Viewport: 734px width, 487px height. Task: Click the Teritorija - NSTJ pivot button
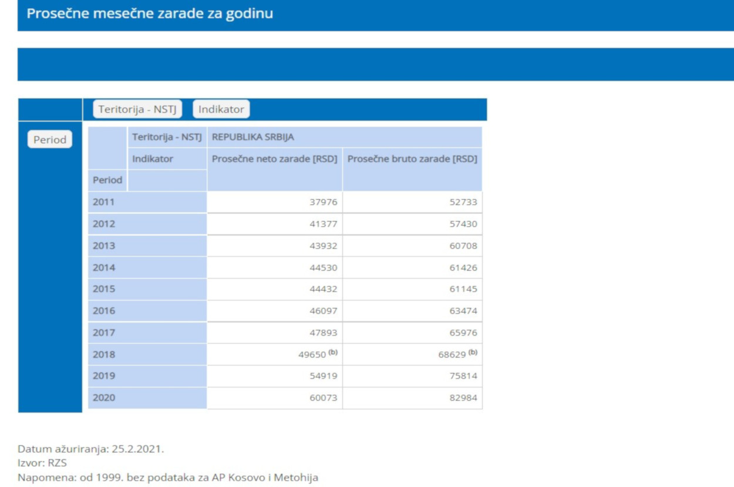(x=137, y=109)
